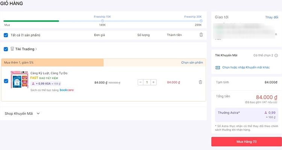
Task: Uncheck the Càng Kỷ Luật book item checkbox
Action: tap(6, 81)
